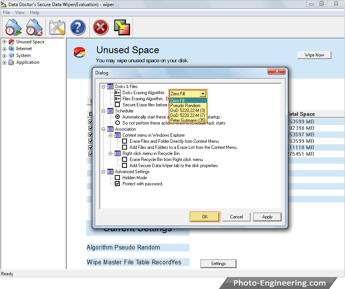Expand the Internet sidebar node
Screen dimensions: 345x289
(4, 49)
